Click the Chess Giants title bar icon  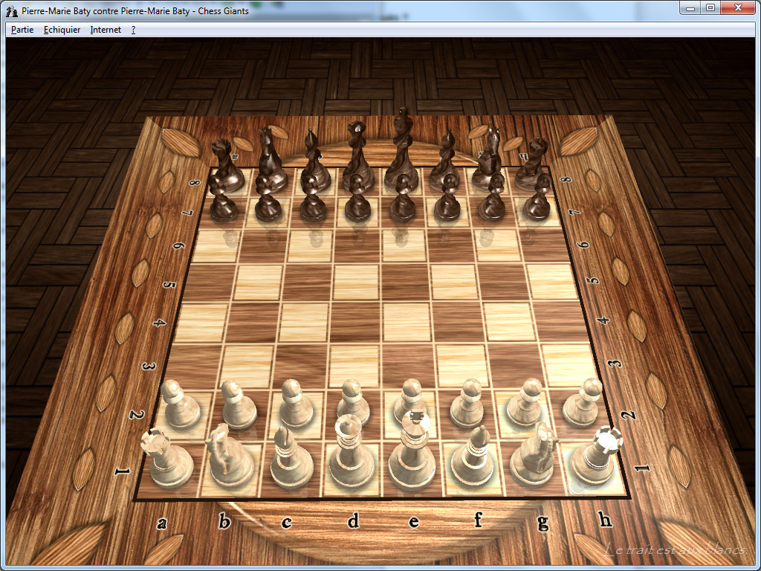pos(11,8)
